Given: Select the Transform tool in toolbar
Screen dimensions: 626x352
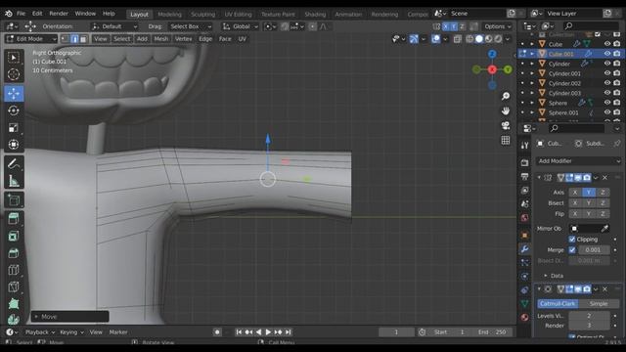Looking at the screenshot, I should coord(14,144).
